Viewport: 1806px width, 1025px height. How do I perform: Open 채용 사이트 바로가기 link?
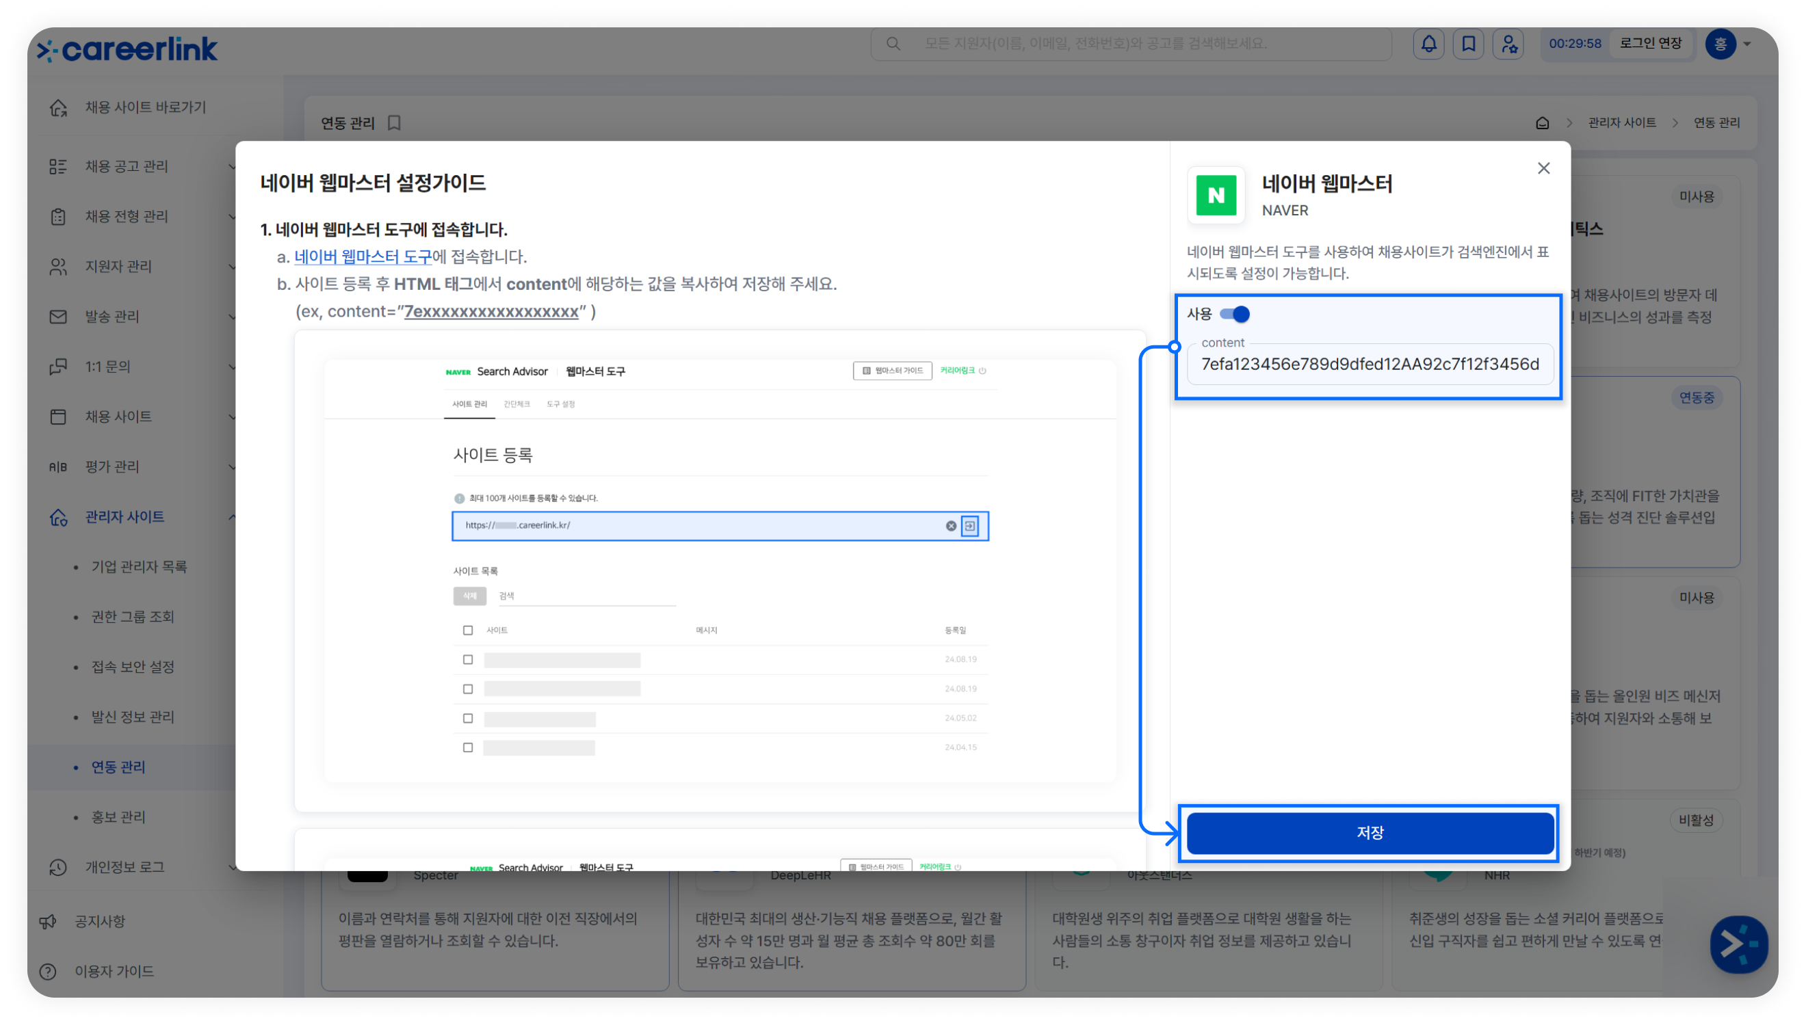(146, 107)
